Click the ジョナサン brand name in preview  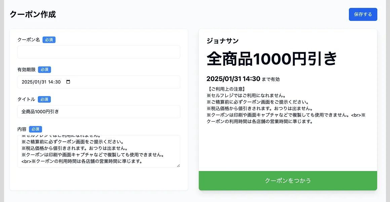pyautogui.click(x=223, y=40)
